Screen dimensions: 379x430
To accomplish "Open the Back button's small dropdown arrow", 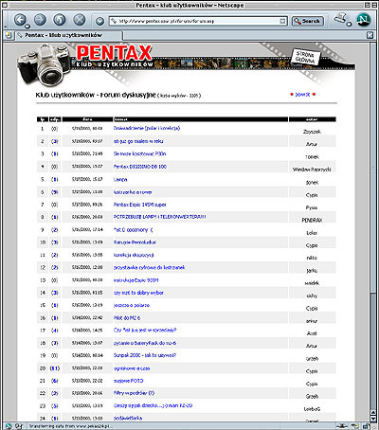I will (27, 27).
